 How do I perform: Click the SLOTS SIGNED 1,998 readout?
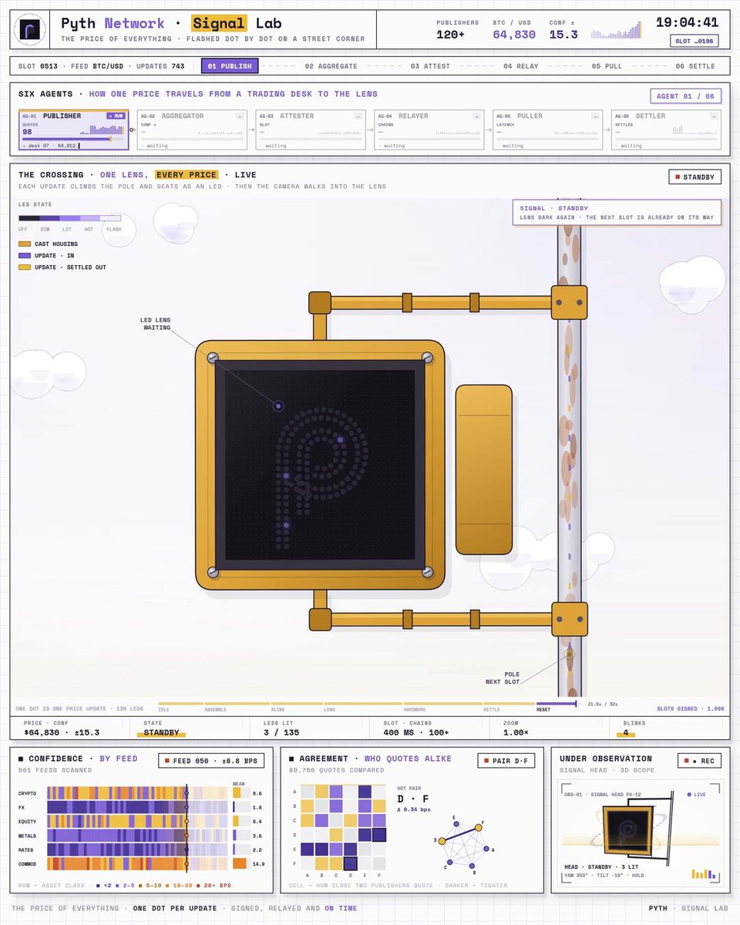[x=691, y=708]
